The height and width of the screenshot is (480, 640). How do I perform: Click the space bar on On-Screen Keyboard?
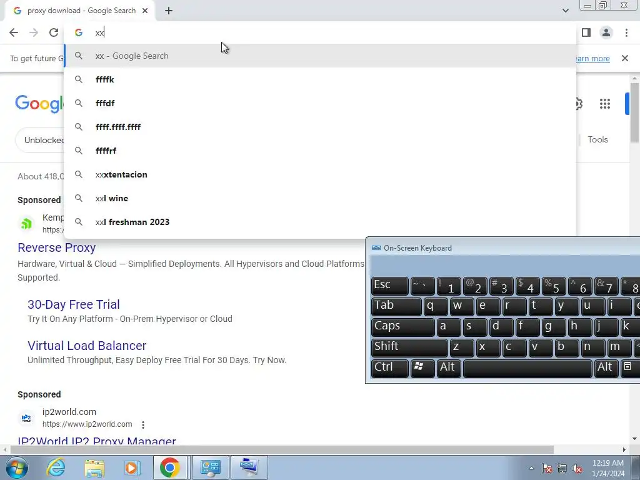(x=527, y=368)
